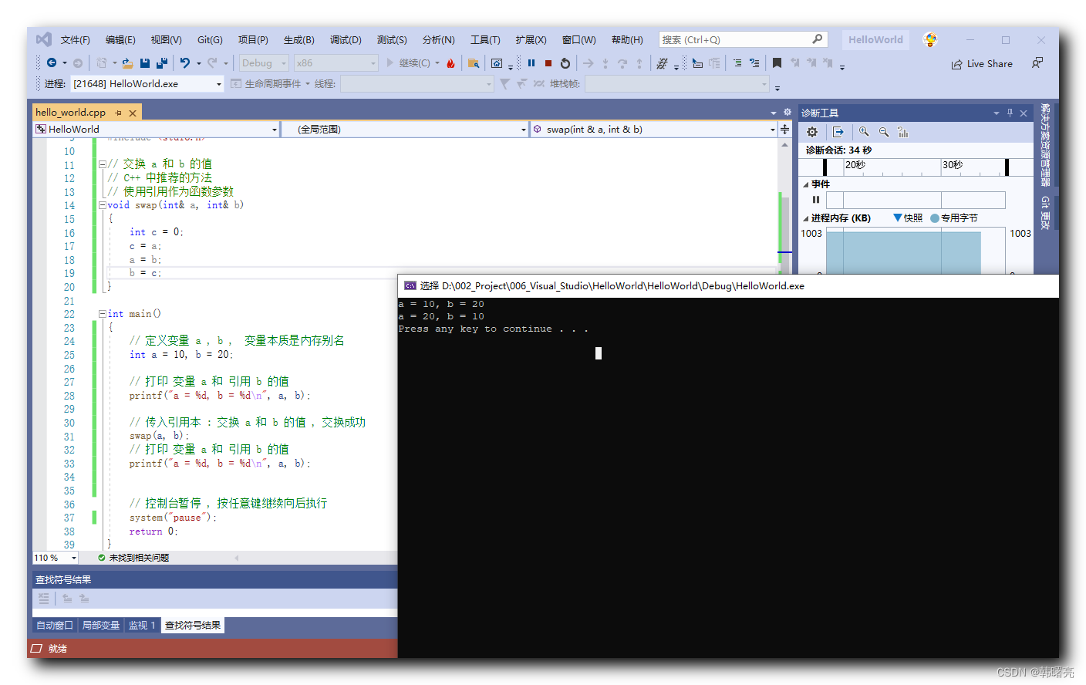Close the diagnostic tools panel
The width and height of the screenshot is (1086, 685).
(1024, 113)
